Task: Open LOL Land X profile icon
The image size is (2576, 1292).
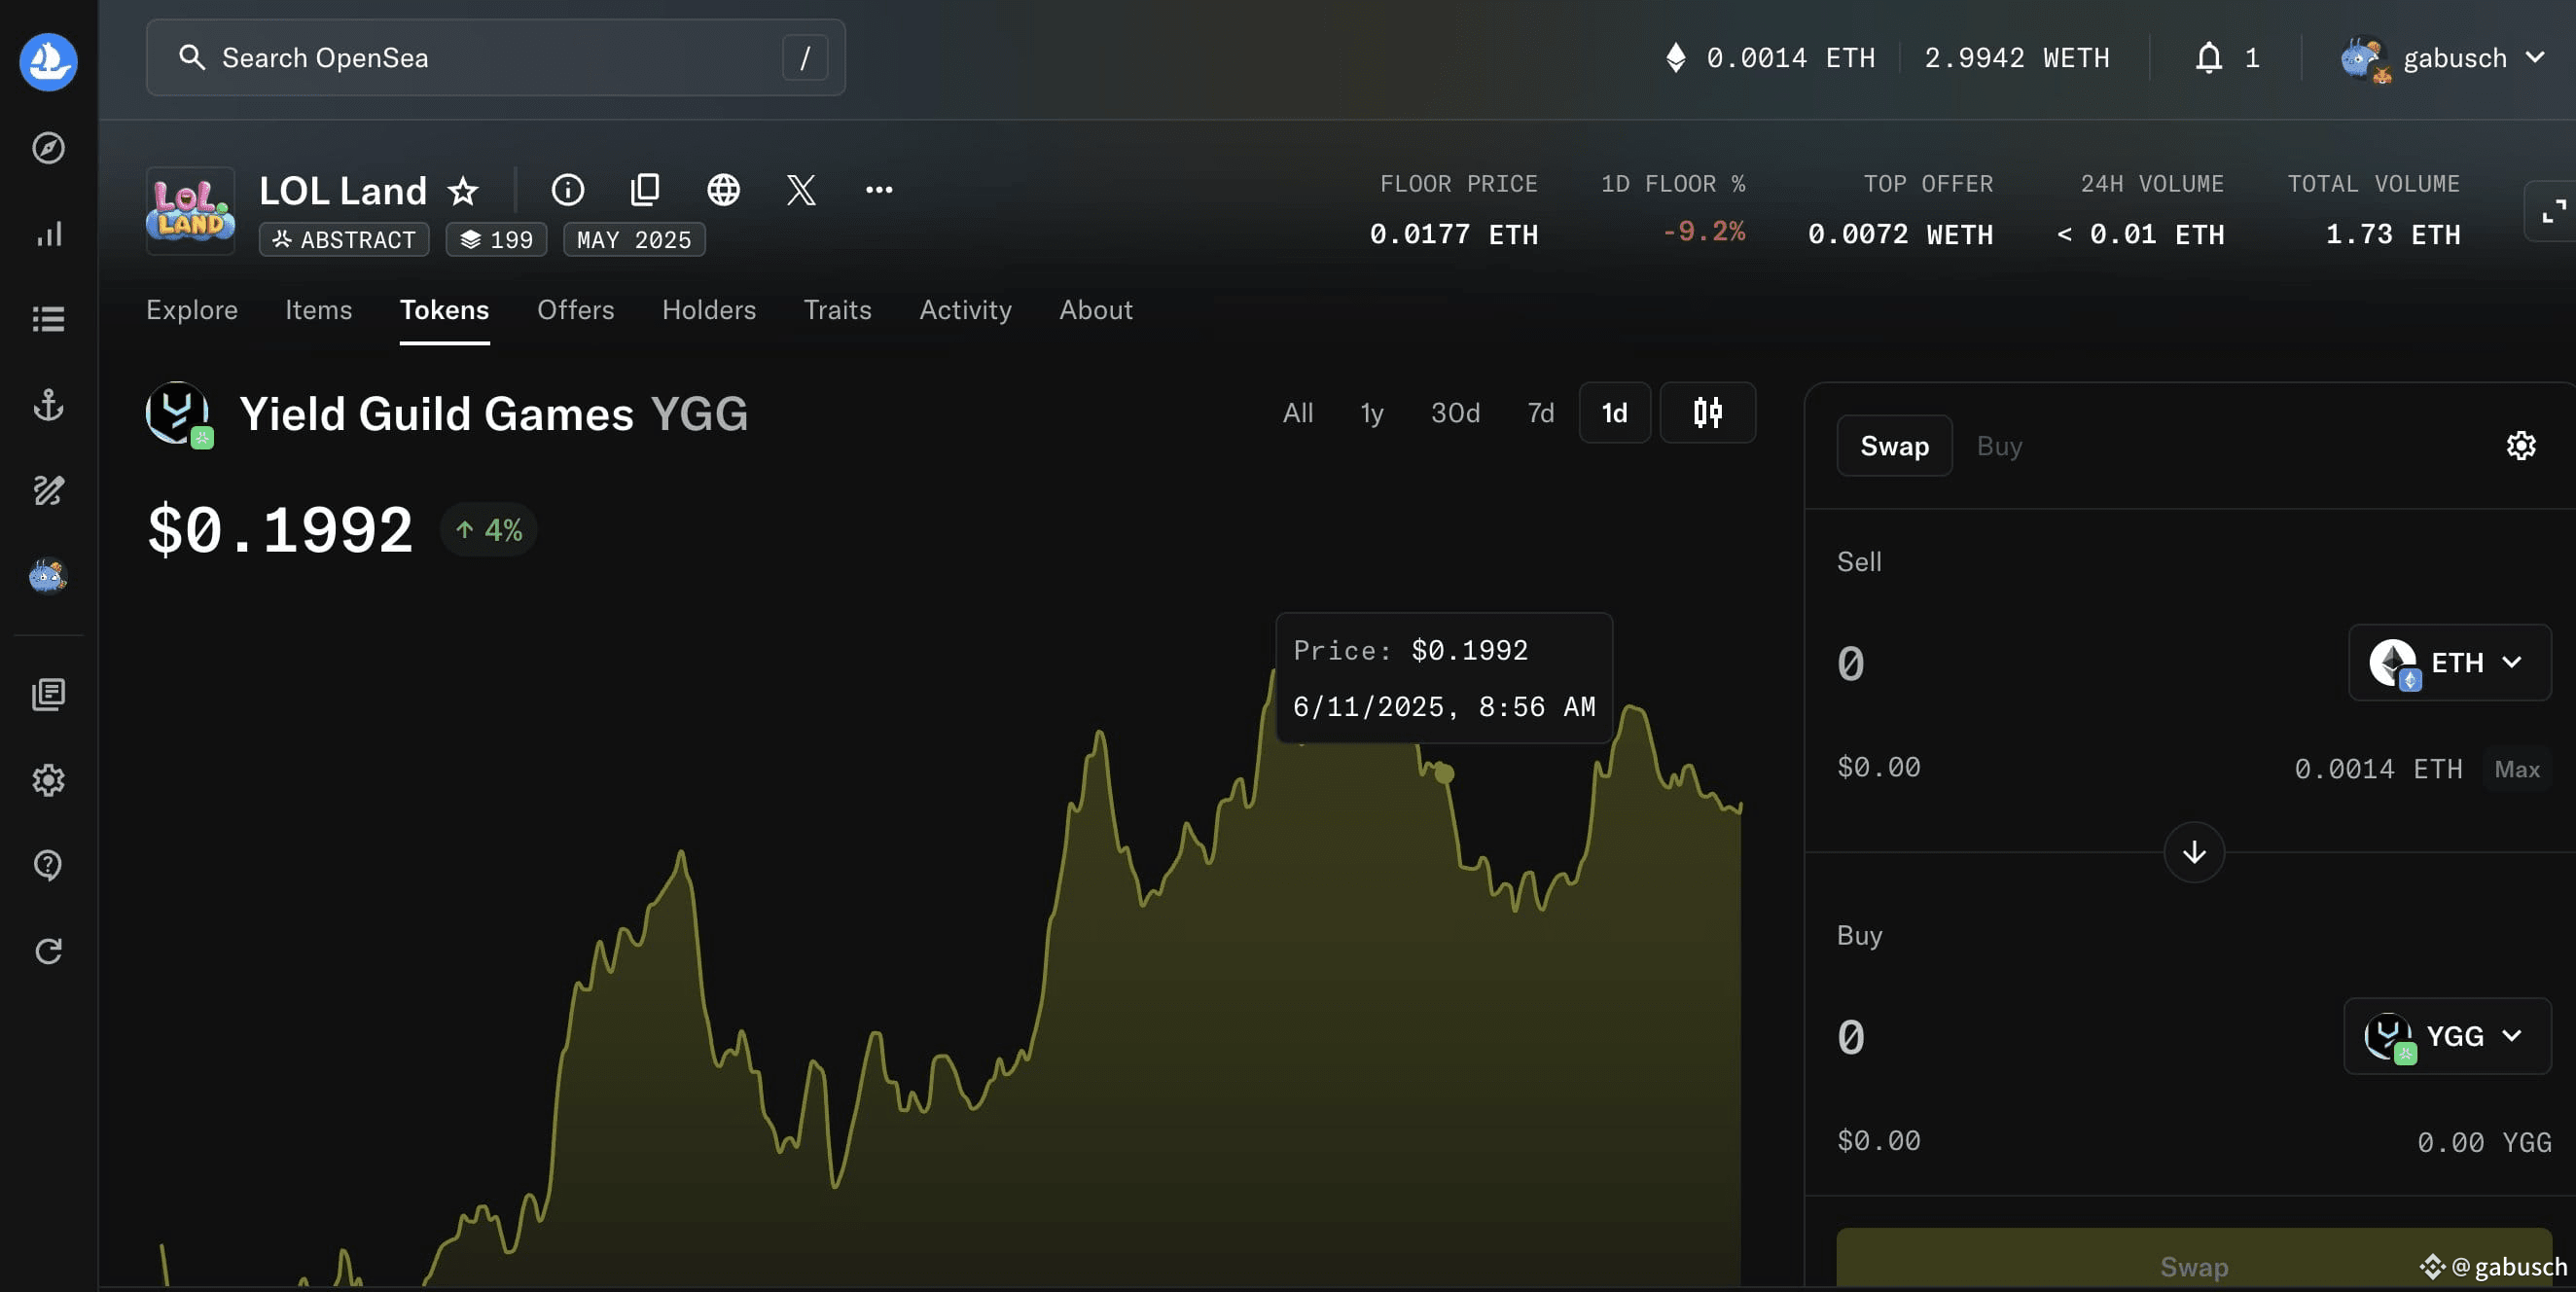Action: (x=801, y=190)
